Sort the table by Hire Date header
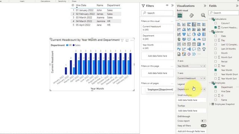This screenshot has width=239, height=134. tap(81, 5)
